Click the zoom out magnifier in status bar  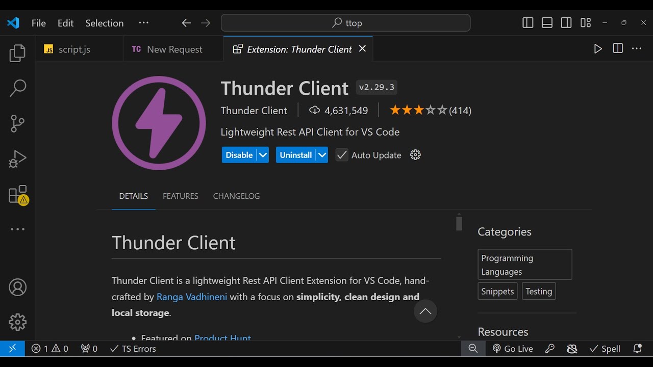pyautogui.click(x=473, y=348)
